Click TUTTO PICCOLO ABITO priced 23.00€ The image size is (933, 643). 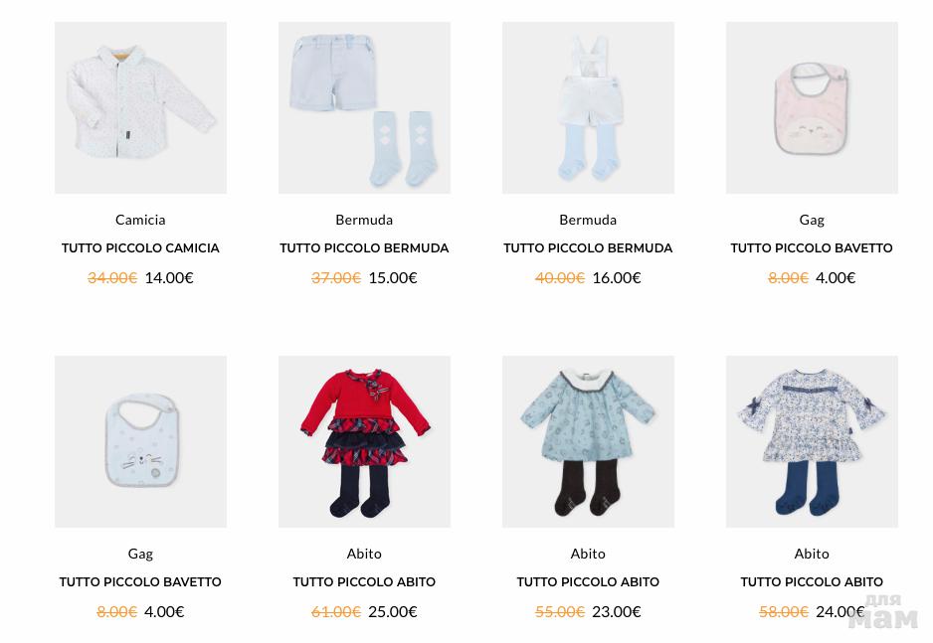[x=588, y=581]
